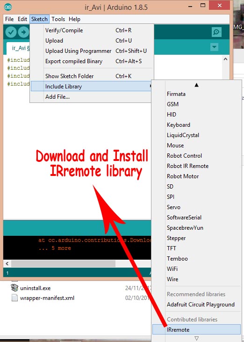Click the console horizontal scrollbar thumb
This screenshot has height=342, width=244.
coord(63,264)
